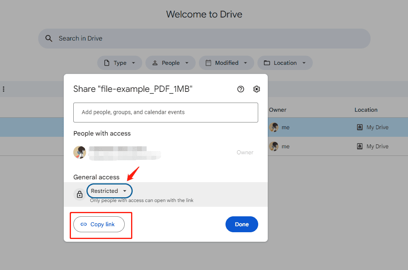Click My Drive text in first row

pos(377,127)
